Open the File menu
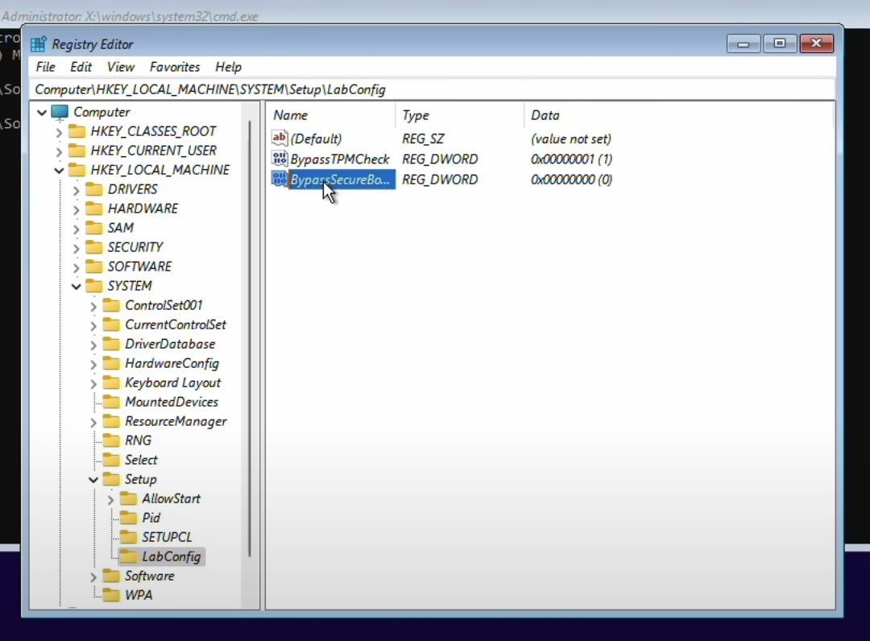 (45, 67)
